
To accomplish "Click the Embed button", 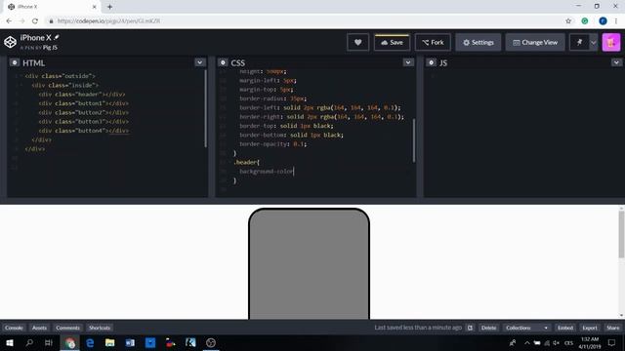I will [565, 328].
